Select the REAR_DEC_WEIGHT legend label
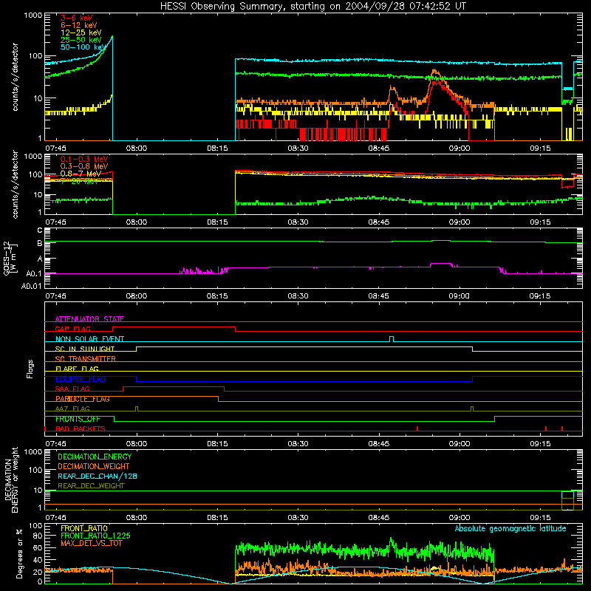The height and width of the screenshot is (591, 591). [x=91, y=486]
